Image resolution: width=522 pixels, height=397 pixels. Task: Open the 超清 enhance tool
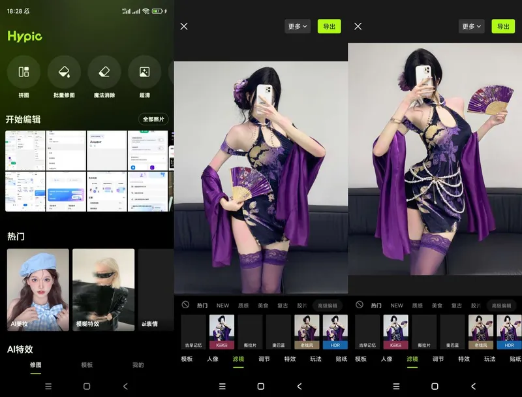pos(144,72)
